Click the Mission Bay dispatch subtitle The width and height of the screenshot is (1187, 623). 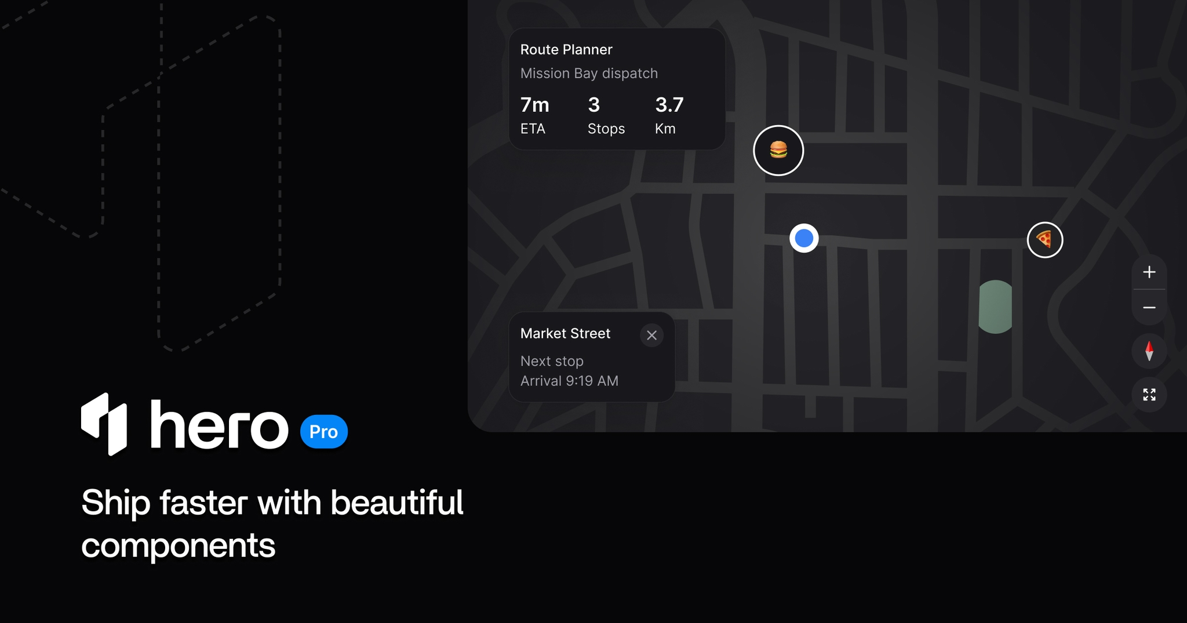pos(589,74)
